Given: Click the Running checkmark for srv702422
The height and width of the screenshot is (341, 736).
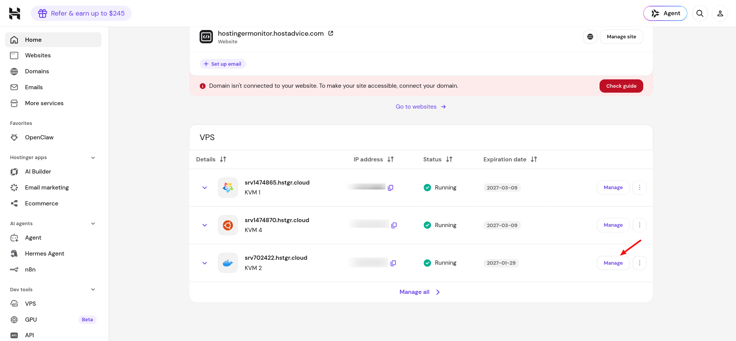Looking at the screenshot, I should point(427,263).
